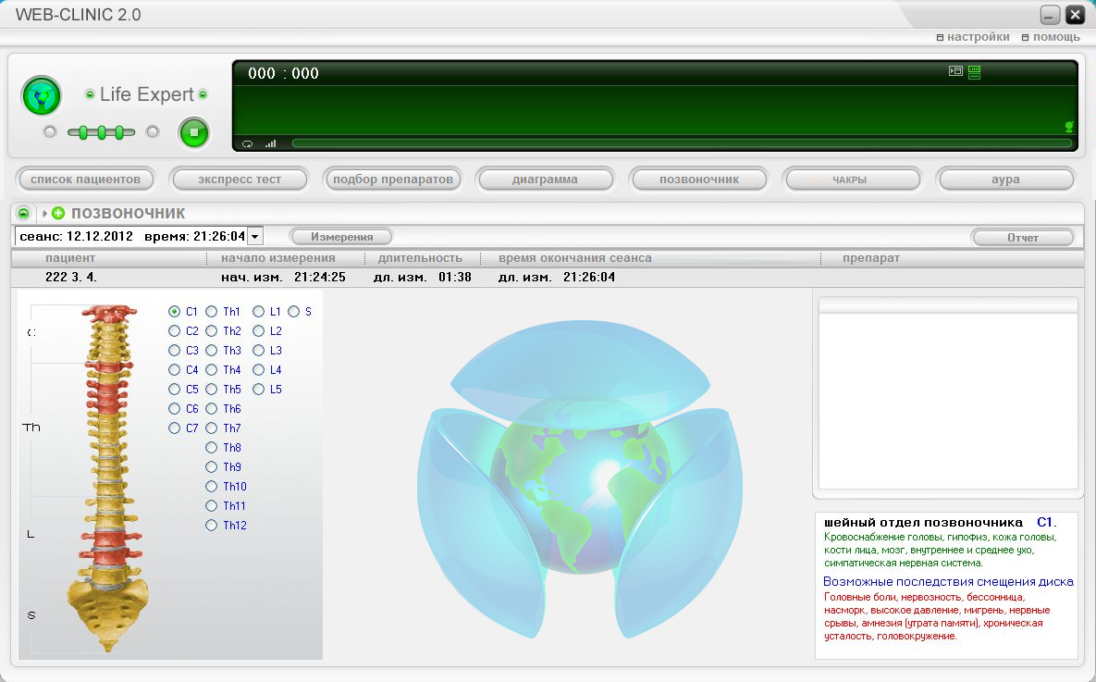Open the настройки settings menu
Screen dimensions: 1096x682
(973, 37)
